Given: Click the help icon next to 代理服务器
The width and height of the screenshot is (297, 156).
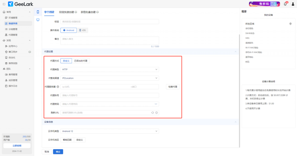Looking at the screenshot, I should click(x=58, y=87).
